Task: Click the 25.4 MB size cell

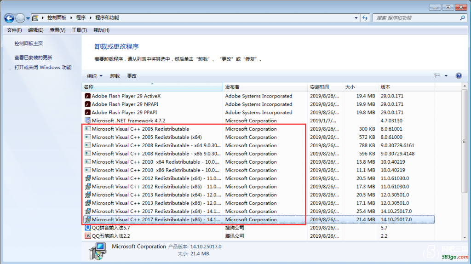Action: click(x=366, y=211)
